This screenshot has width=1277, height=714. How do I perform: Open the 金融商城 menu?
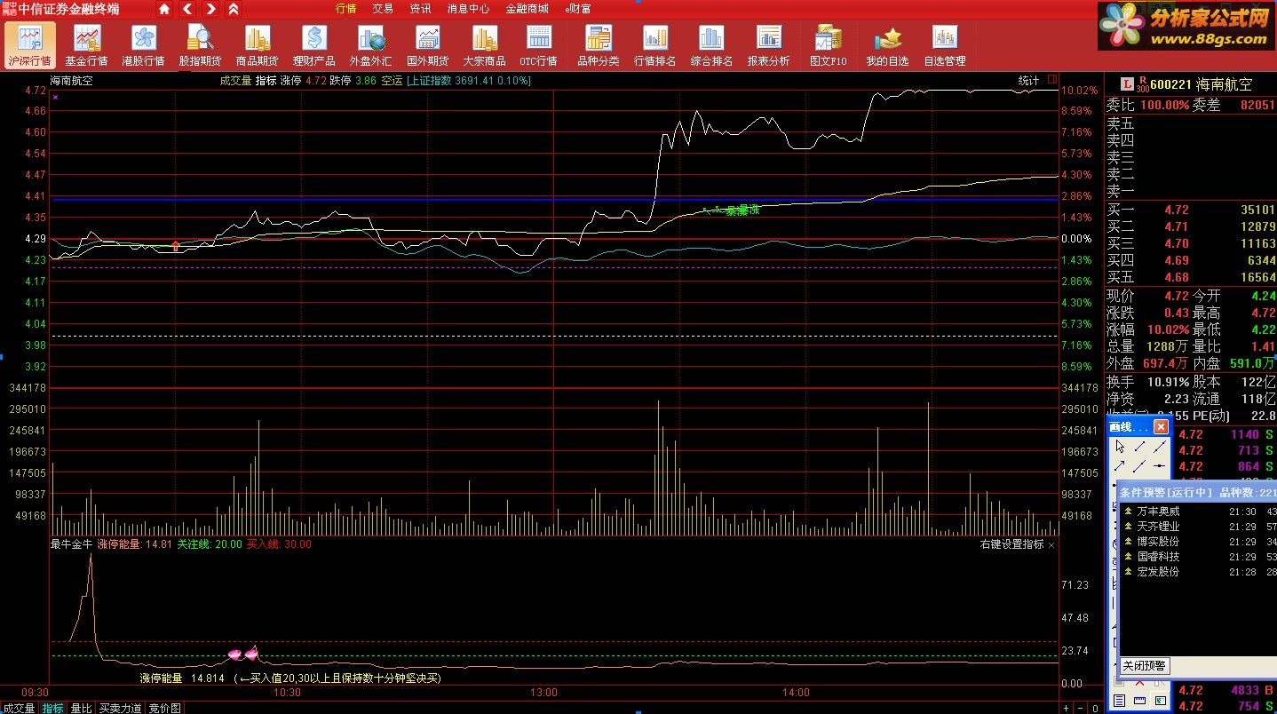click(527, 9)
